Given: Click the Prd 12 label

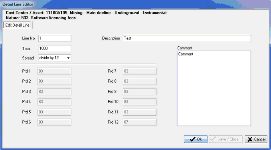Looking at the screenshot, I should pyautogui.click(x=113, y=122).
